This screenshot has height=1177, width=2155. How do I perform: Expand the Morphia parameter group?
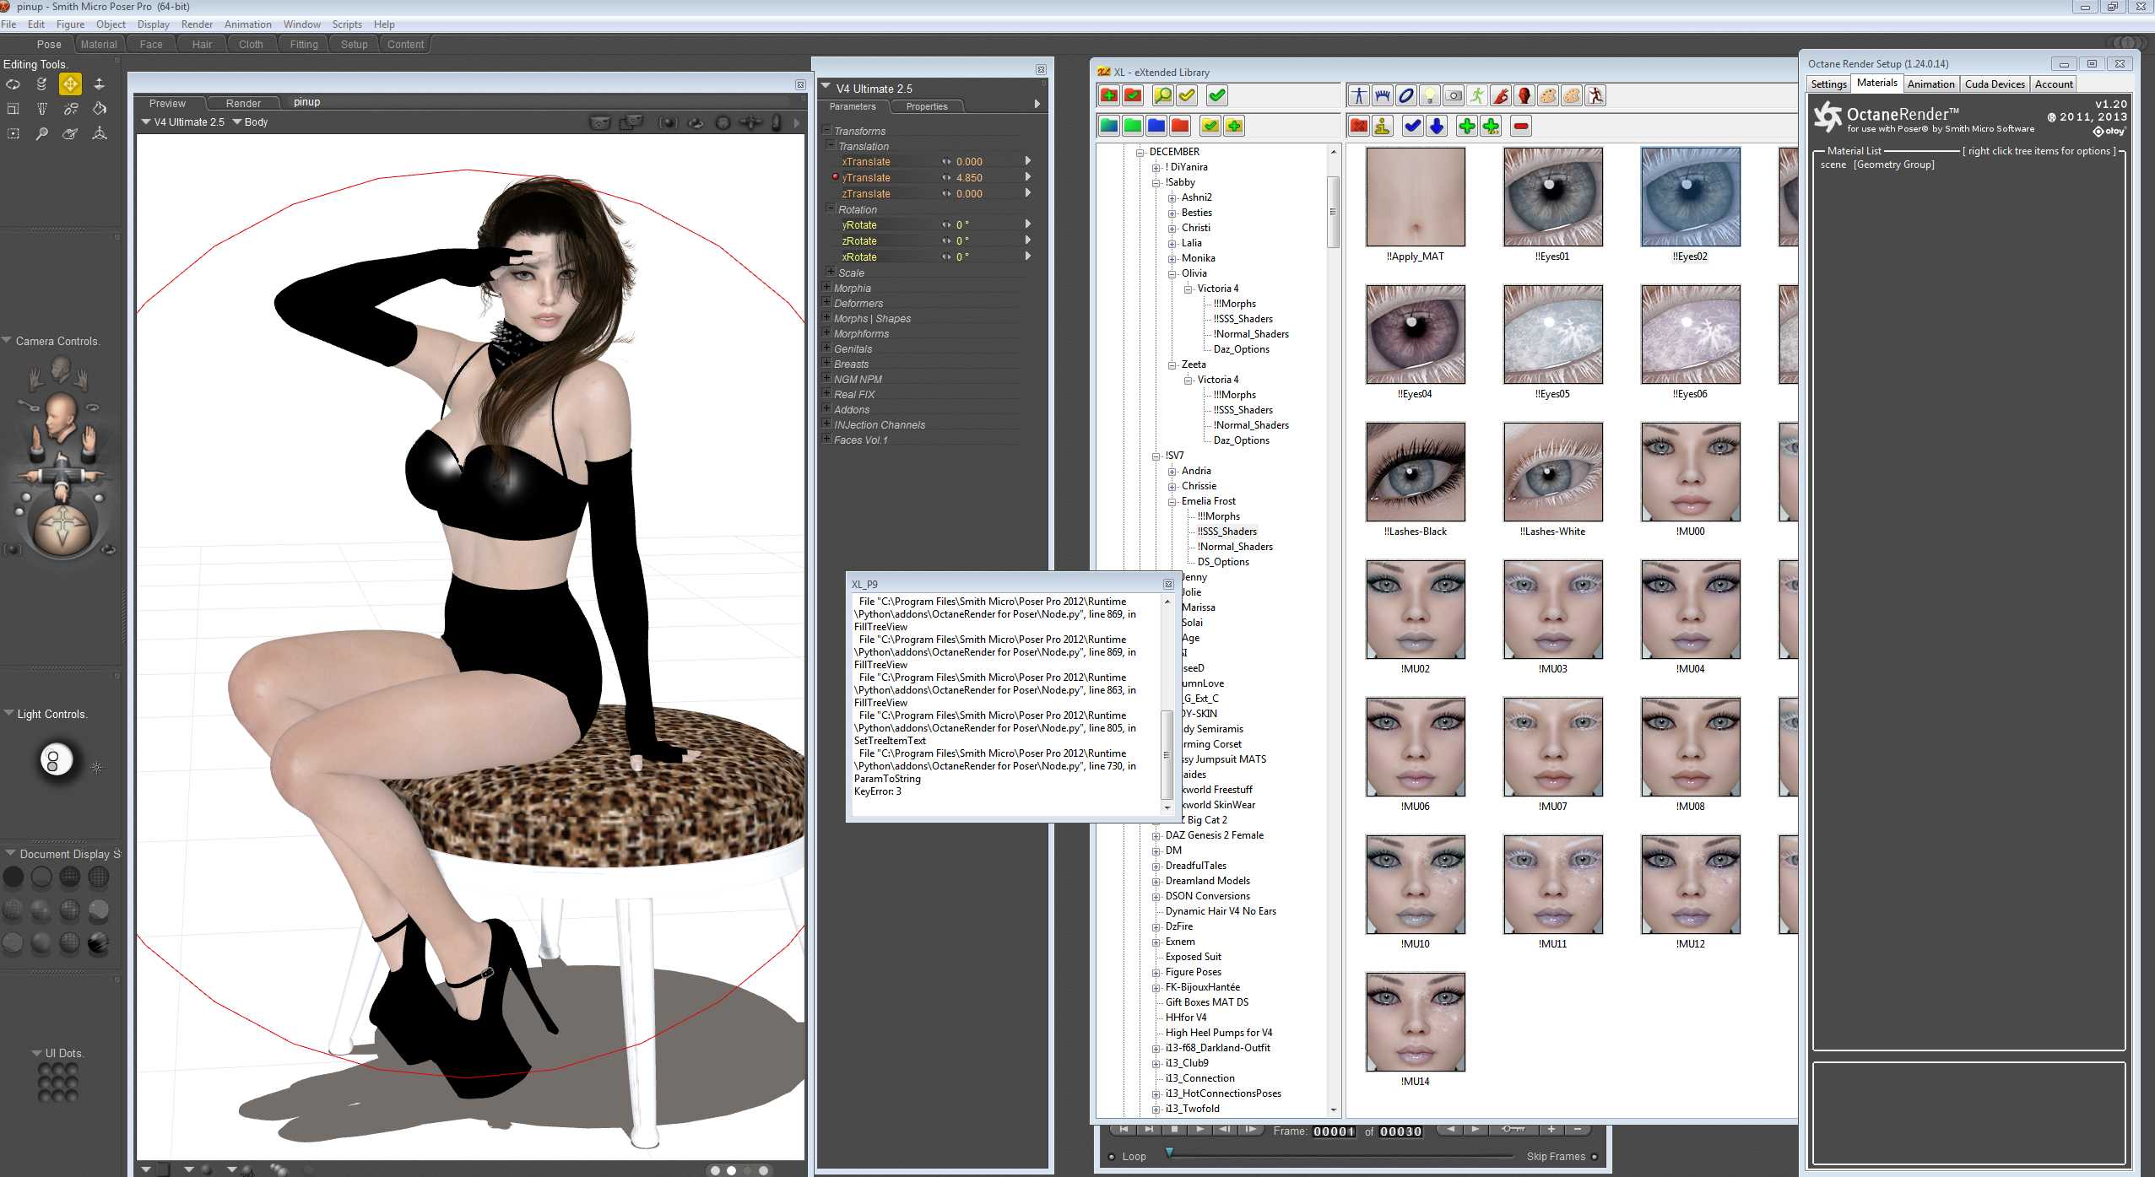[827, 288]
